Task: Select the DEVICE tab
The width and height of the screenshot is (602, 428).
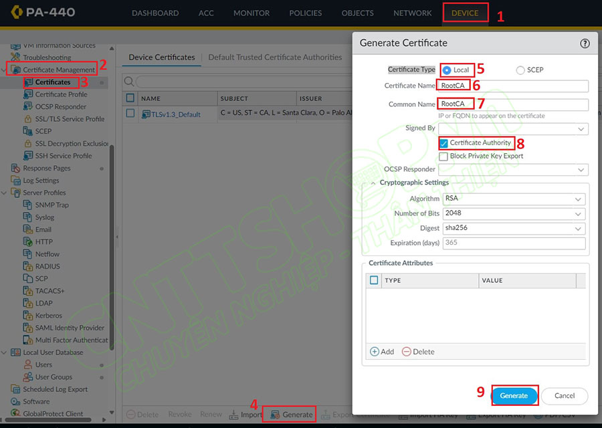Action: 465,13
